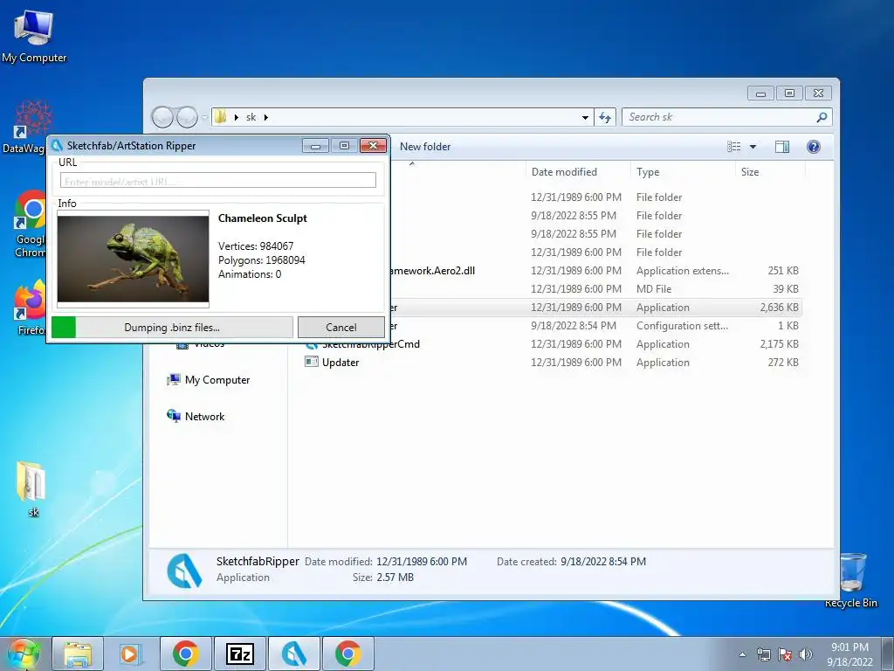Click the MD File row type
The image size is (894, 671).
654,289
